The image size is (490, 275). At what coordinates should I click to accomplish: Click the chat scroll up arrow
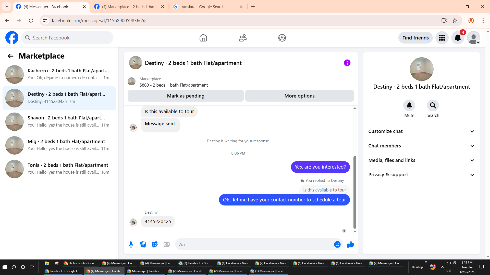point(355,108)
